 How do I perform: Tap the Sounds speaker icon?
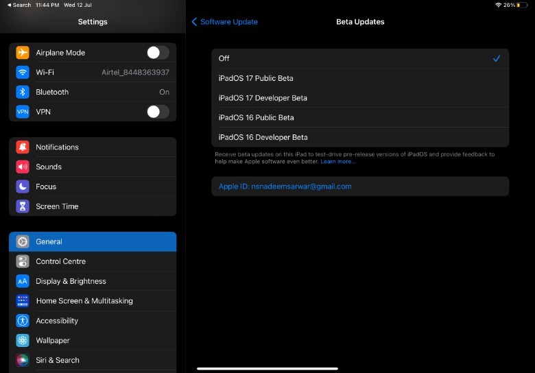pos(23,167)
